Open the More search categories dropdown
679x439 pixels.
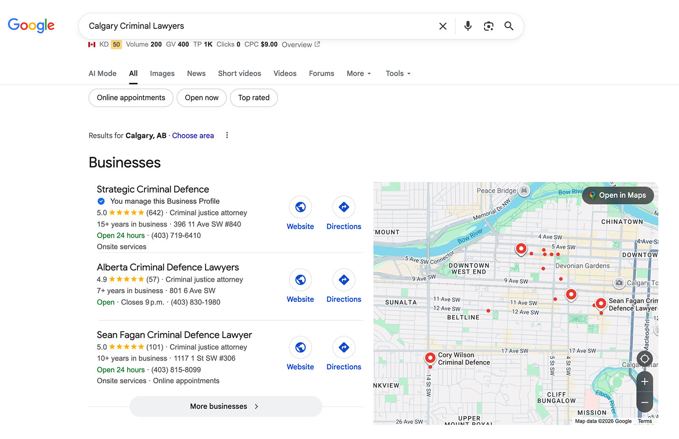[358, 73]
